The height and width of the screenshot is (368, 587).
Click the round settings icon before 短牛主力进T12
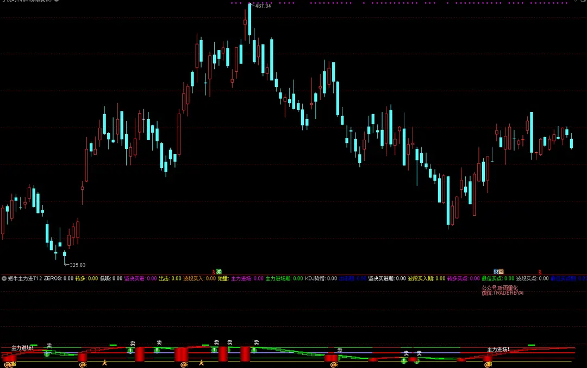(4, 278)
